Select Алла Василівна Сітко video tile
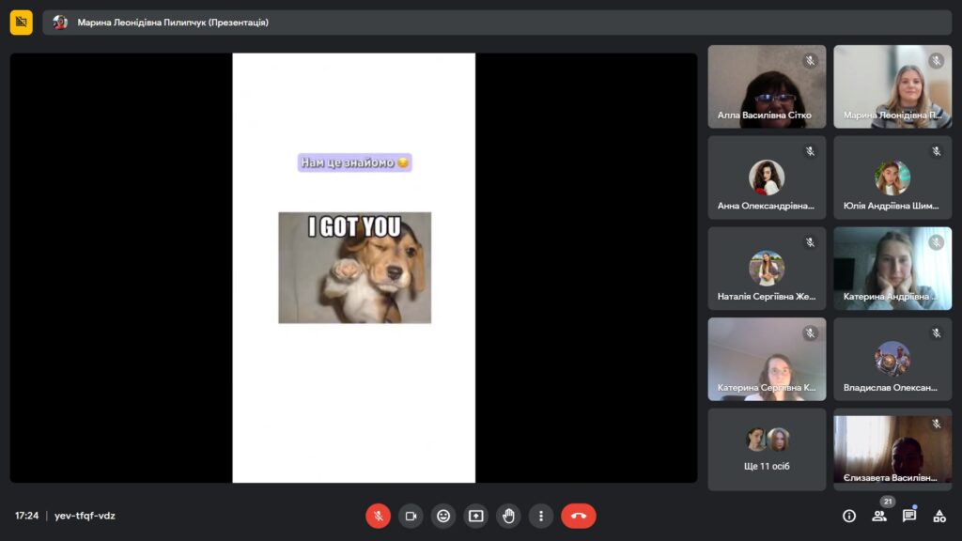The image size is (962, 541). click(x=767, y=86)
